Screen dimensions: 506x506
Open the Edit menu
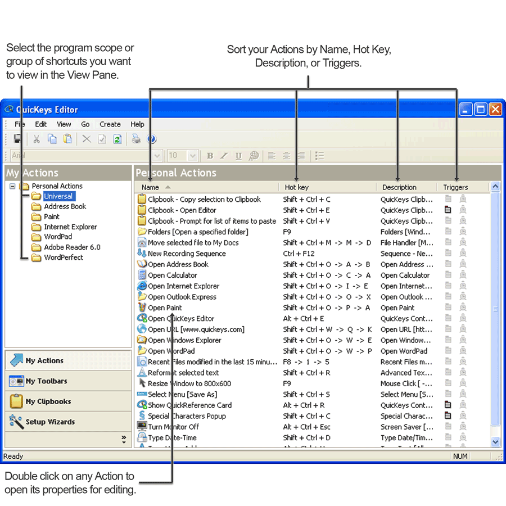point(40,124)
